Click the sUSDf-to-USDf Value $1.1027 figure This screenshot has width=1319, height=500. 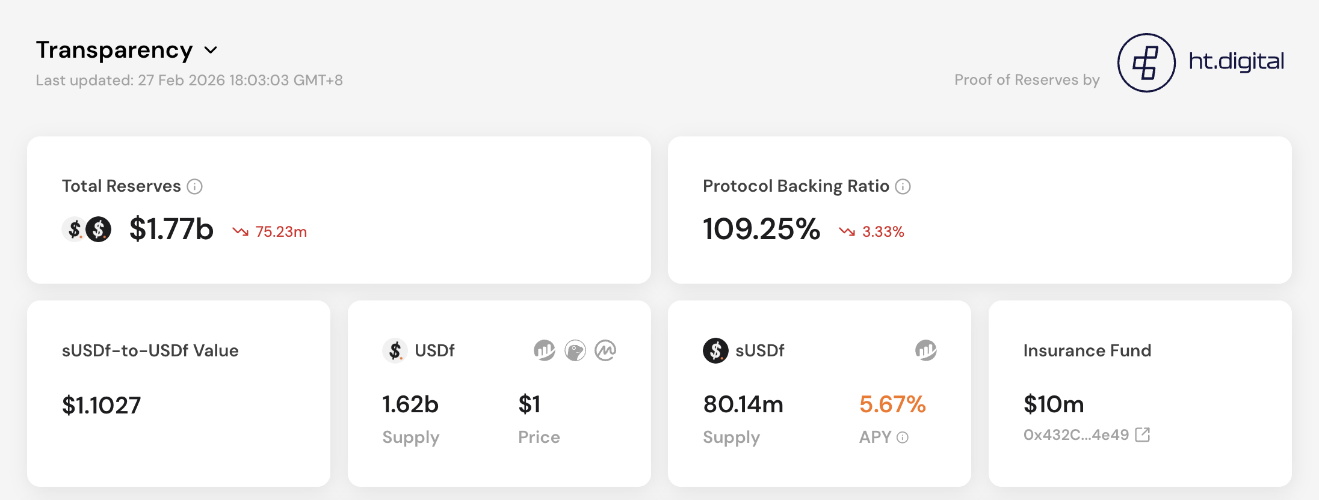101,406
